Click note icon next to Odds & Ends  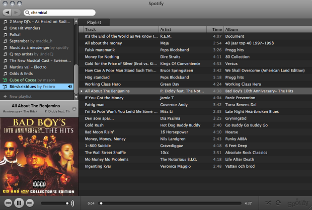5,74
